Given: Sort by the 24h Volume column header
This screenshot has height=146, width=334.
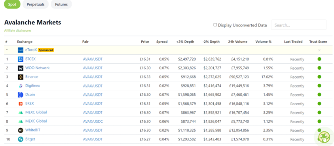Looking at the screenshot, I should click(x=237, y=42).
